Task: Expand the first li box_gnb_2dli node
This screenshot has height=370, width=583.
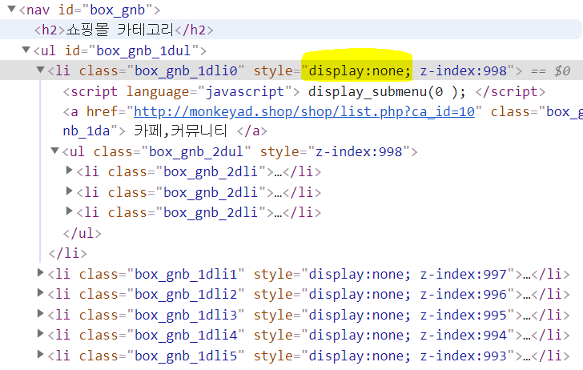Action: [x=69, y=171]
